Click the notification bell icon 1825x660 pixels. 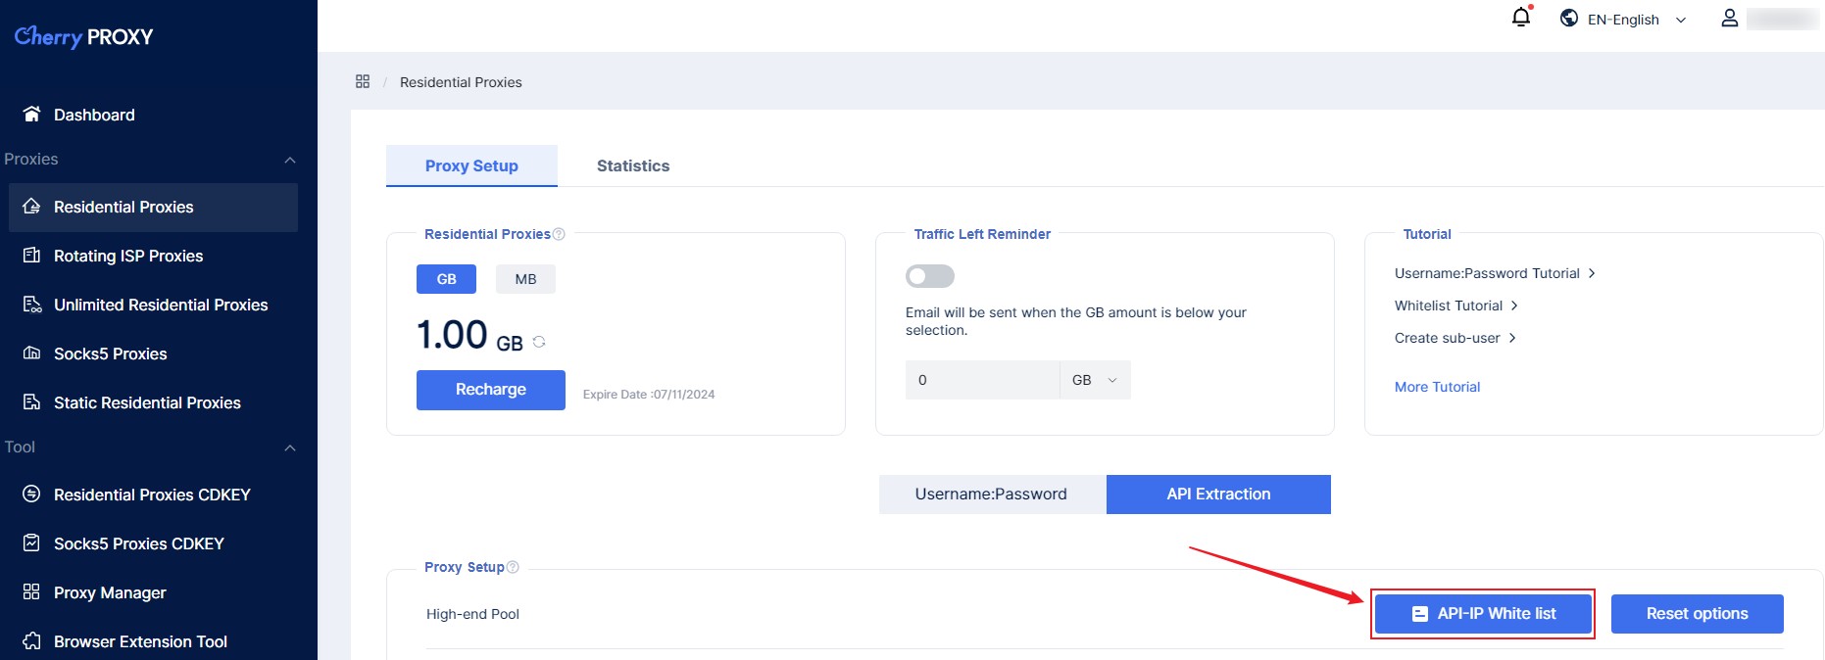point(1520,18)
